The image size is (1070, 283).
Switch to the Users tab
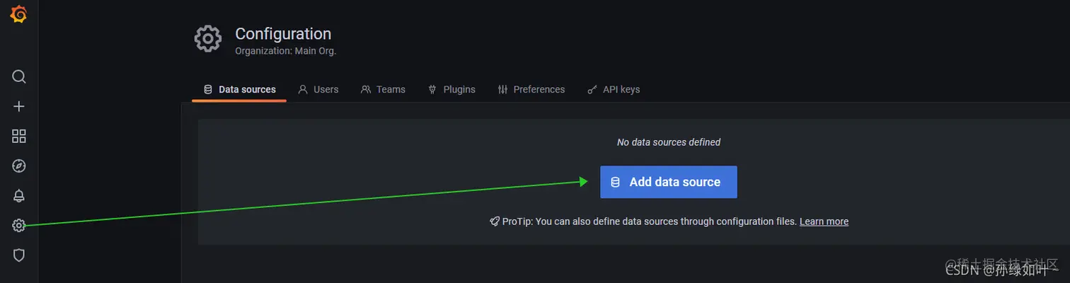318,90
